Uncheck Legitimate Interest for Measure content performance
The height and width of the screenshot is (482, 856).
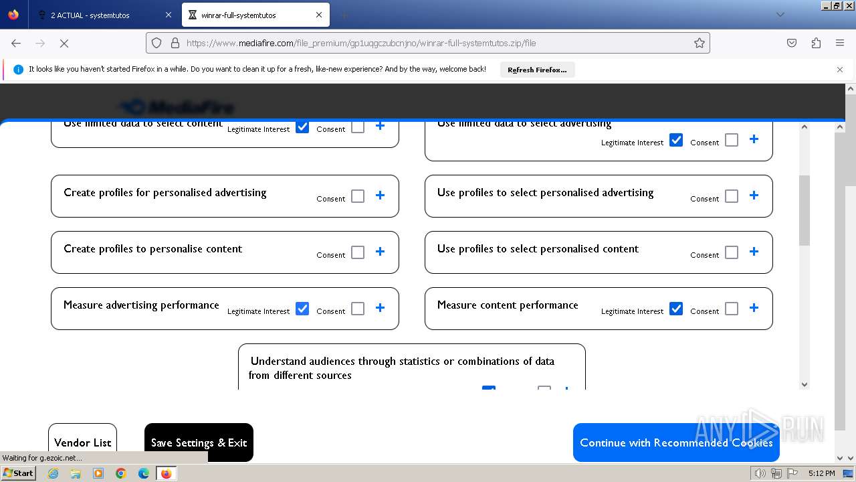676,309
